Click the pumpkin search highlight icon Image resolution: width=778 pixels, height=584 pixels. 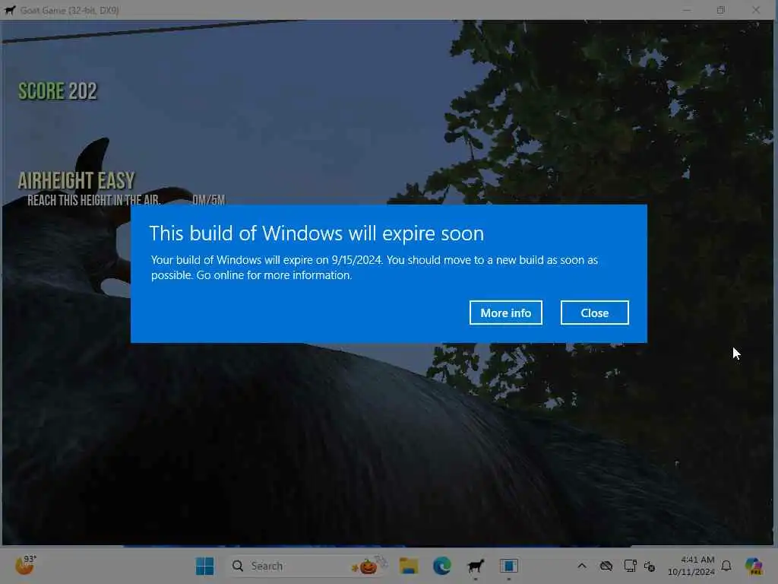point(369,565)
